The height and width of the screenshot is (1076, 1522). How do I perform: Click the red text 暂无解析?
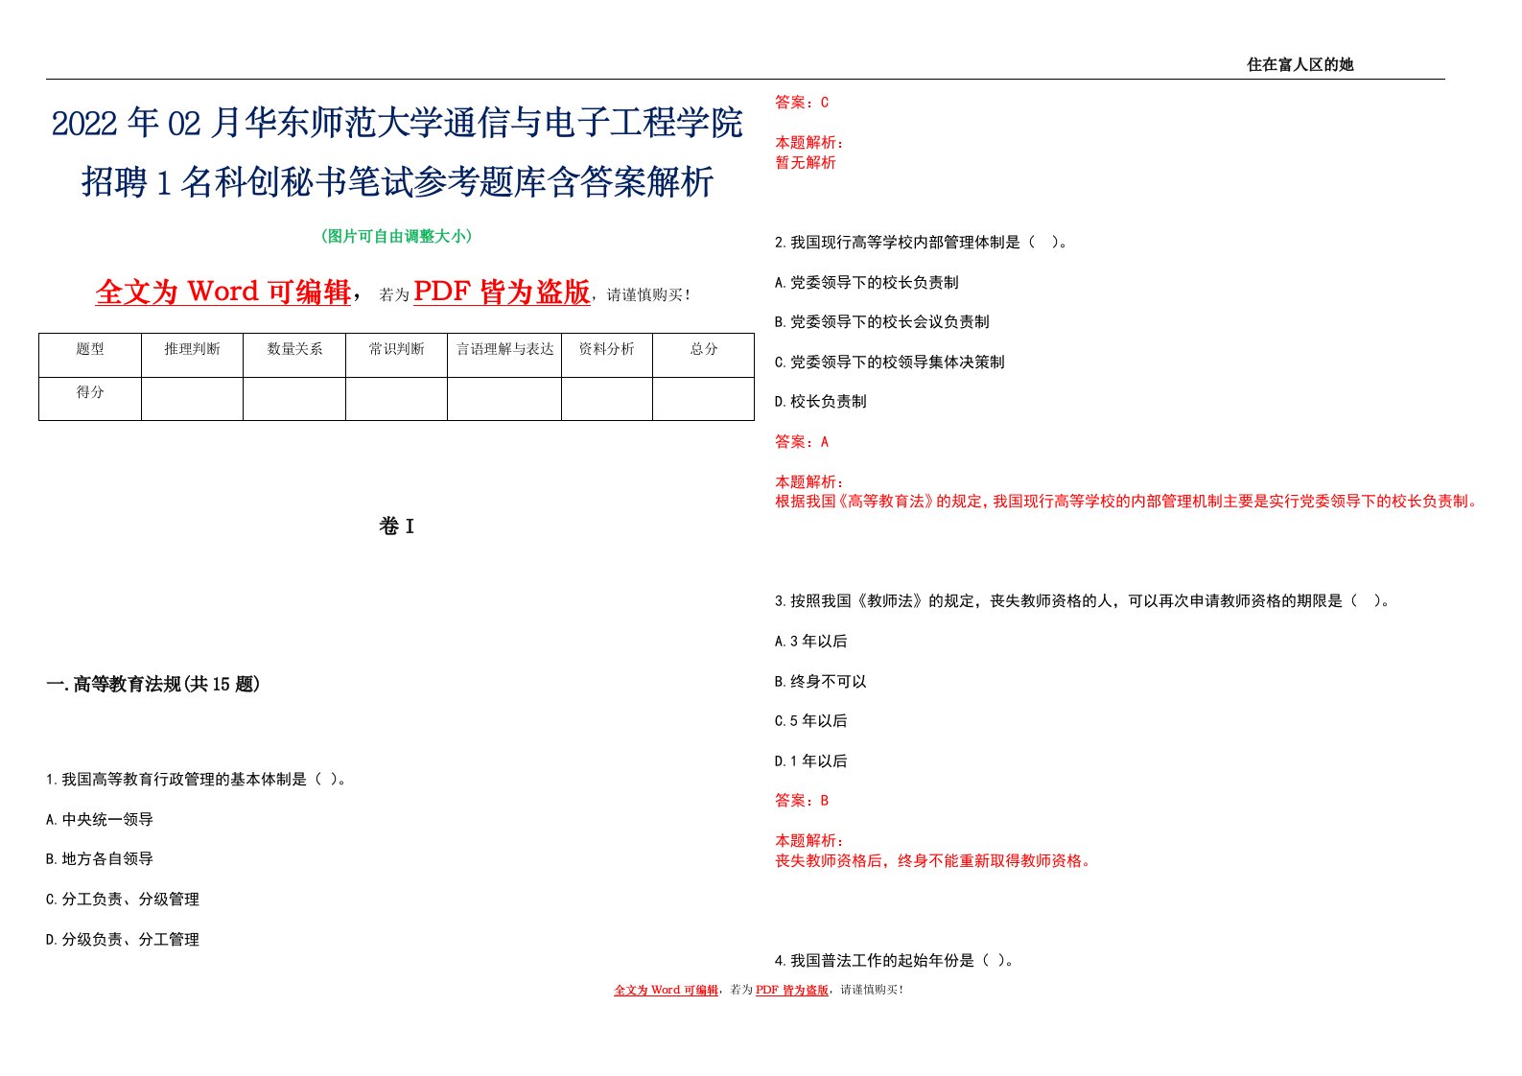coord(806,163)
